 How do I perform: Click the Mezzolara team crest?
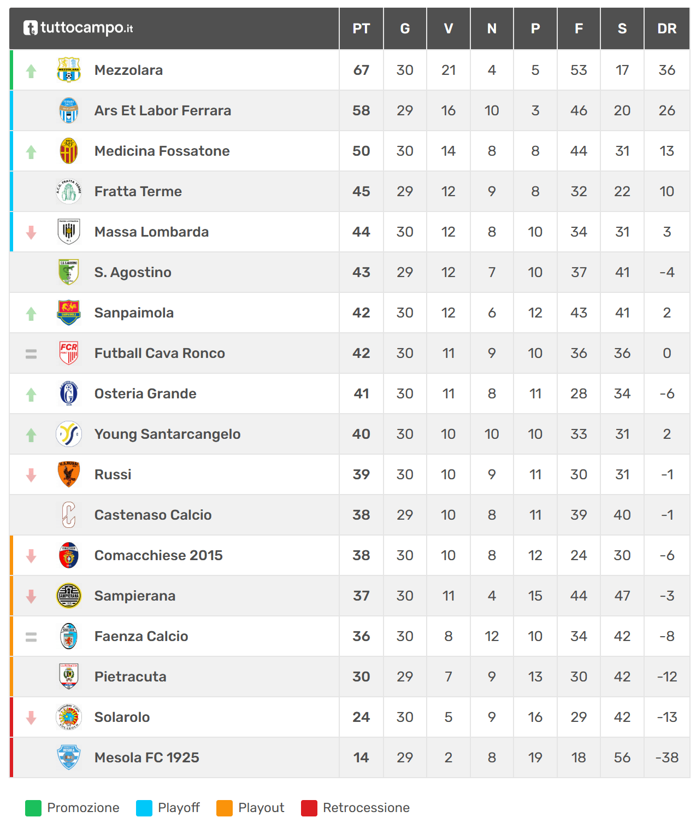point(69,70)
